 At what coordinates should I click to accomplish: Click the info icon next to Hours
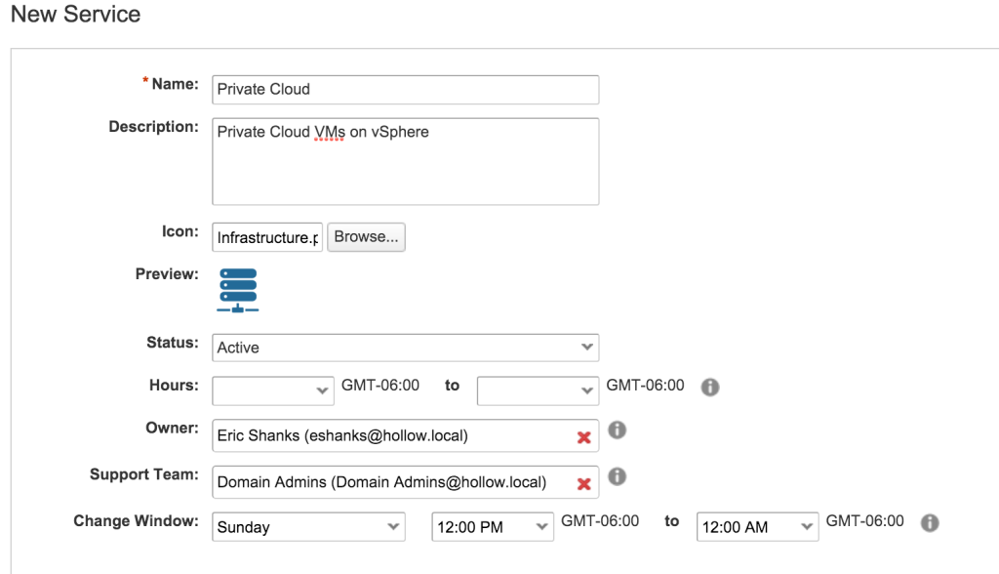pyautogui.click(x=710, y=387)
